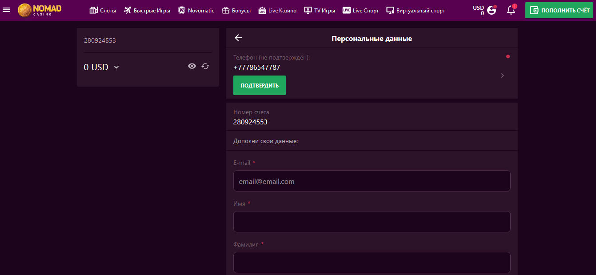This screenshot has width=596, height=275.
Task: Click the sidebar account ID 280924553
Action: point(100,40)
